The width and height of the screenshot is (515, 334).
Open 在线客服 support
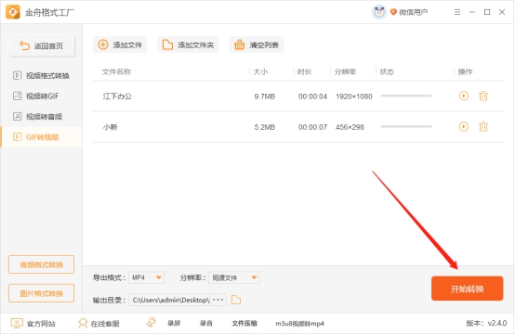99,324
